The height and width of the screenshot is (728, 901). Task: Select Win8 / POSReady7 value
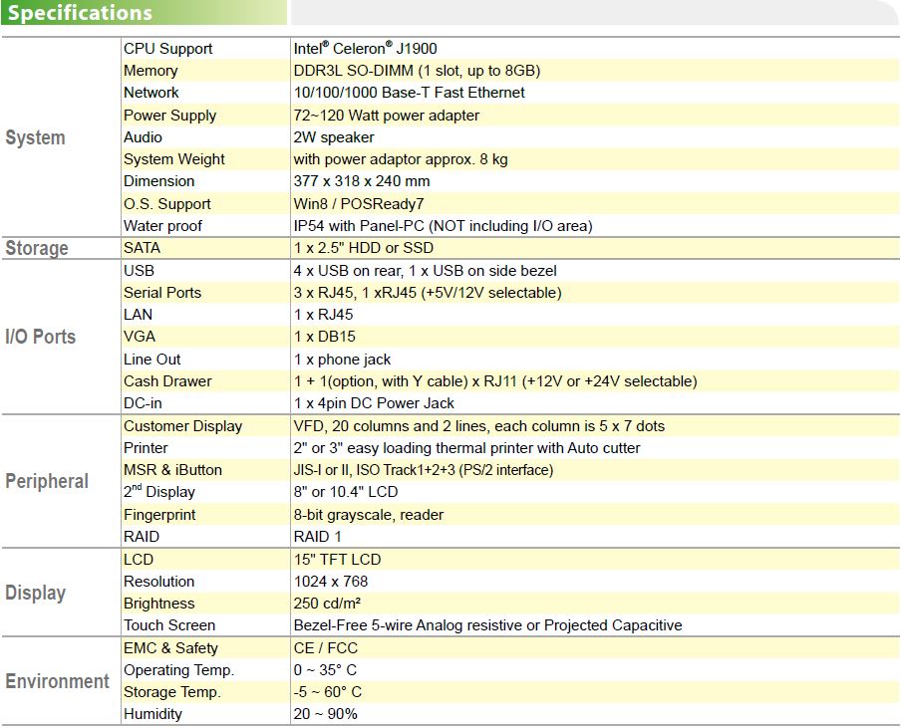(359, 204)
